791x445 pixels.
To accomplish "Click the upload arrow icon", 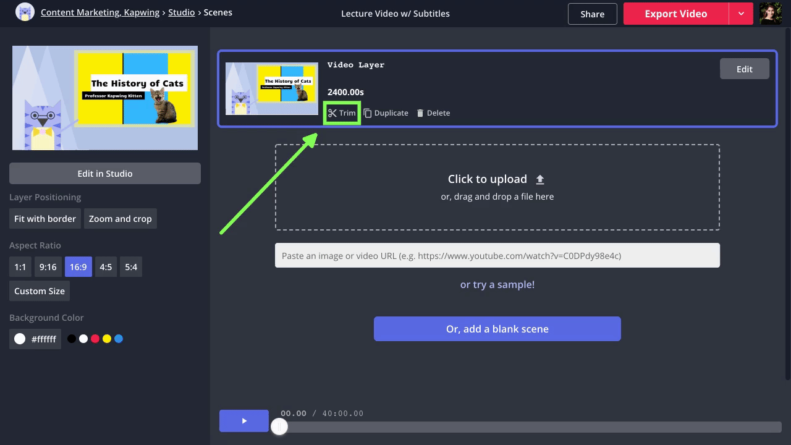I will [x=539, y=179].
